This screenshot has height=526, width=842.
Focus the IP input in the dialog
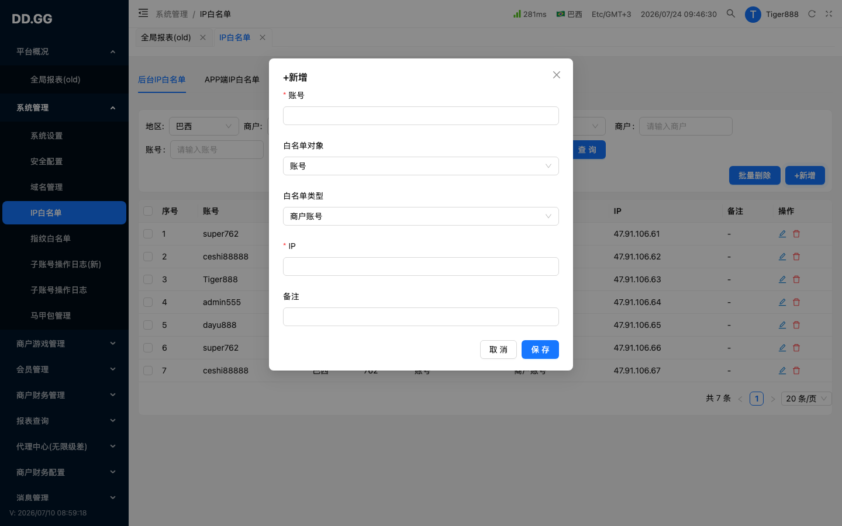[421, 267]
